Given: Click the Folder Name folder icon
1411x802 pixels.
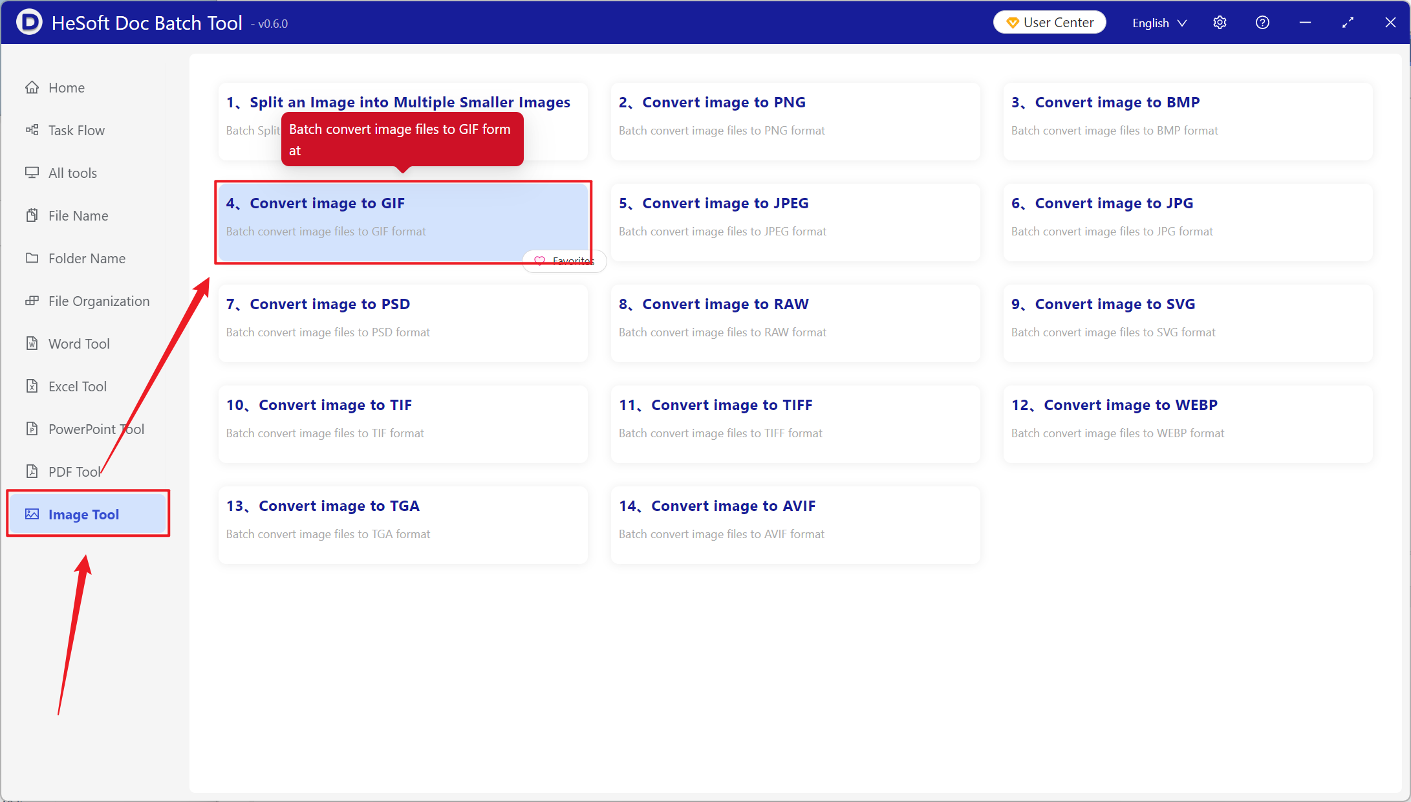Looking at the screenshot, I should (32, 258).
